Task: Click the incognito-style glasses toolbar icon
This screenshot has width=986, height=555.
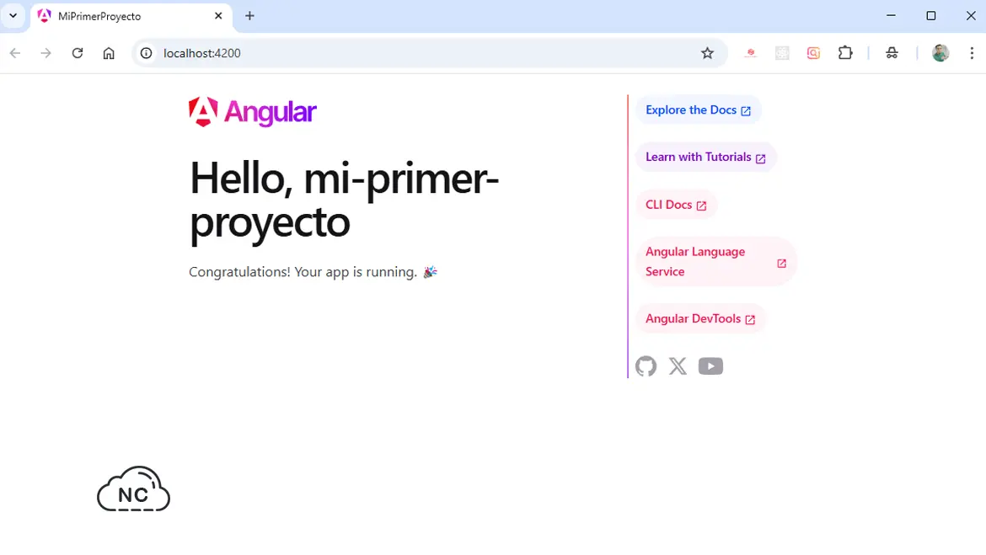Action: click(892, 53)
